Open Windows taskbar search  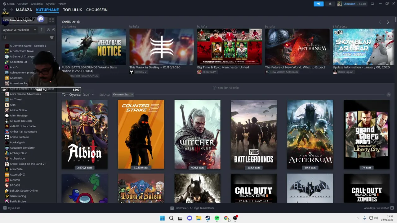[x=171, y=218]
